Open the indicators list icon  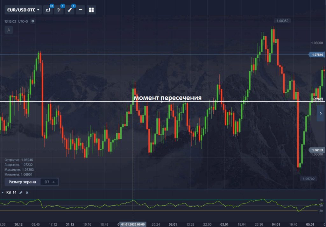(59, 10)
